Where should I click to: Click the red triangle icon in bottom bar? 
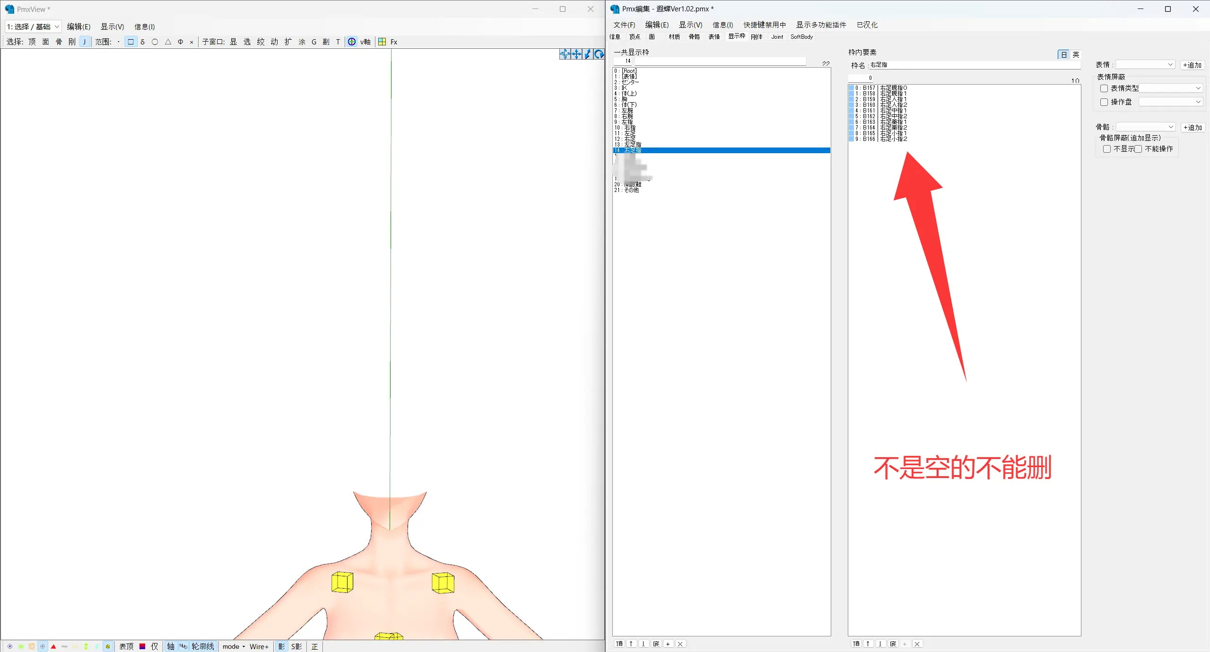point(53,646)
